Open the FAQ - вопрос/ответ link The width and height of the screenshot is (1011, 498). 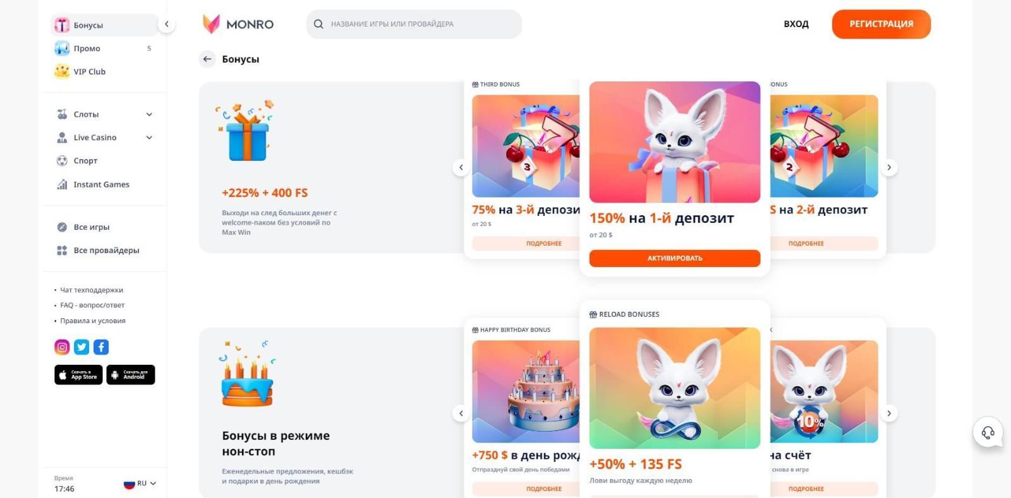[x=92, y=305]
